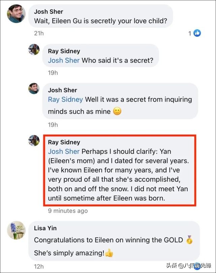Open the Josh Sher mention before 'Perhaps I should clarify'
The image size is (216, 273).
(64, 151)
